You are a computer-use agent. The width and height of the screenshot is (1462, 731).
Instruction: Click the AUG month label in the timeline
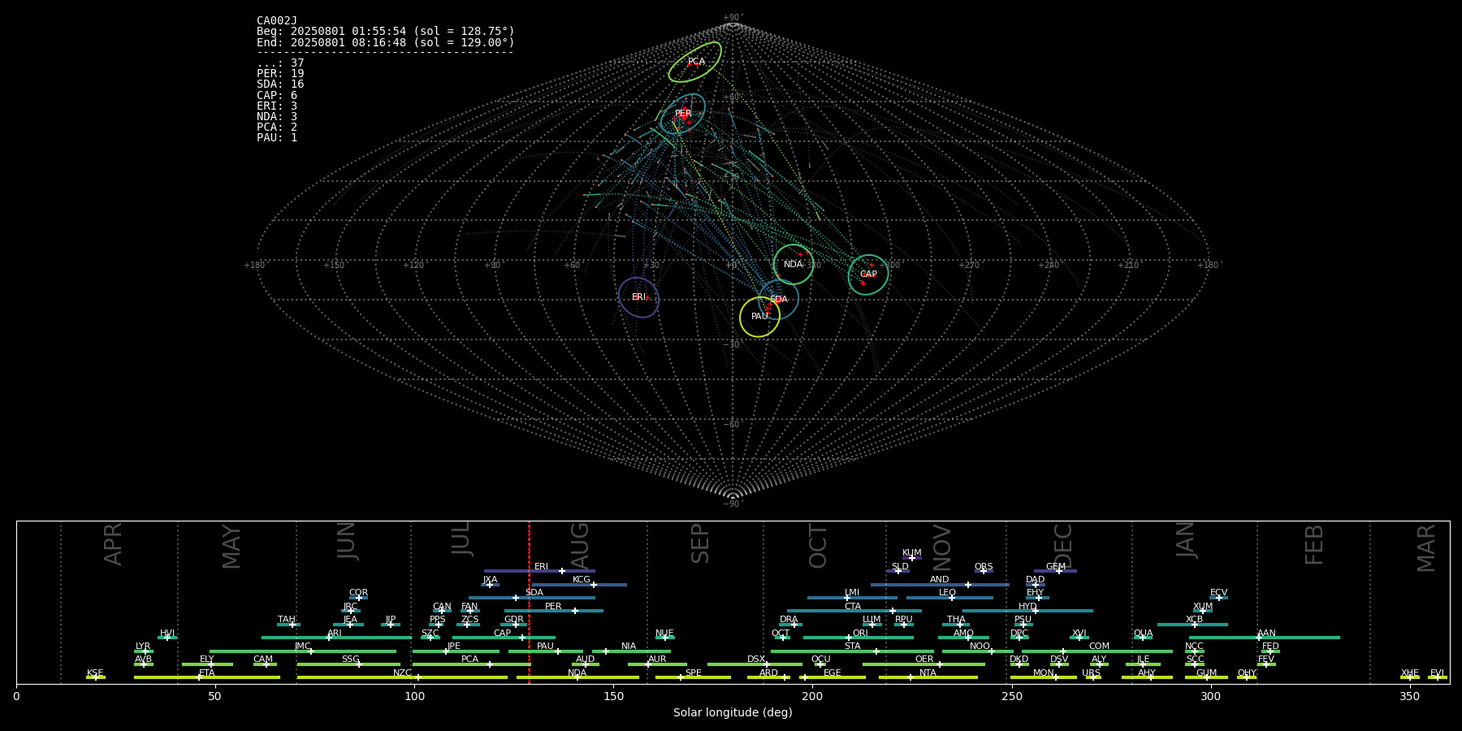(580, 546)
